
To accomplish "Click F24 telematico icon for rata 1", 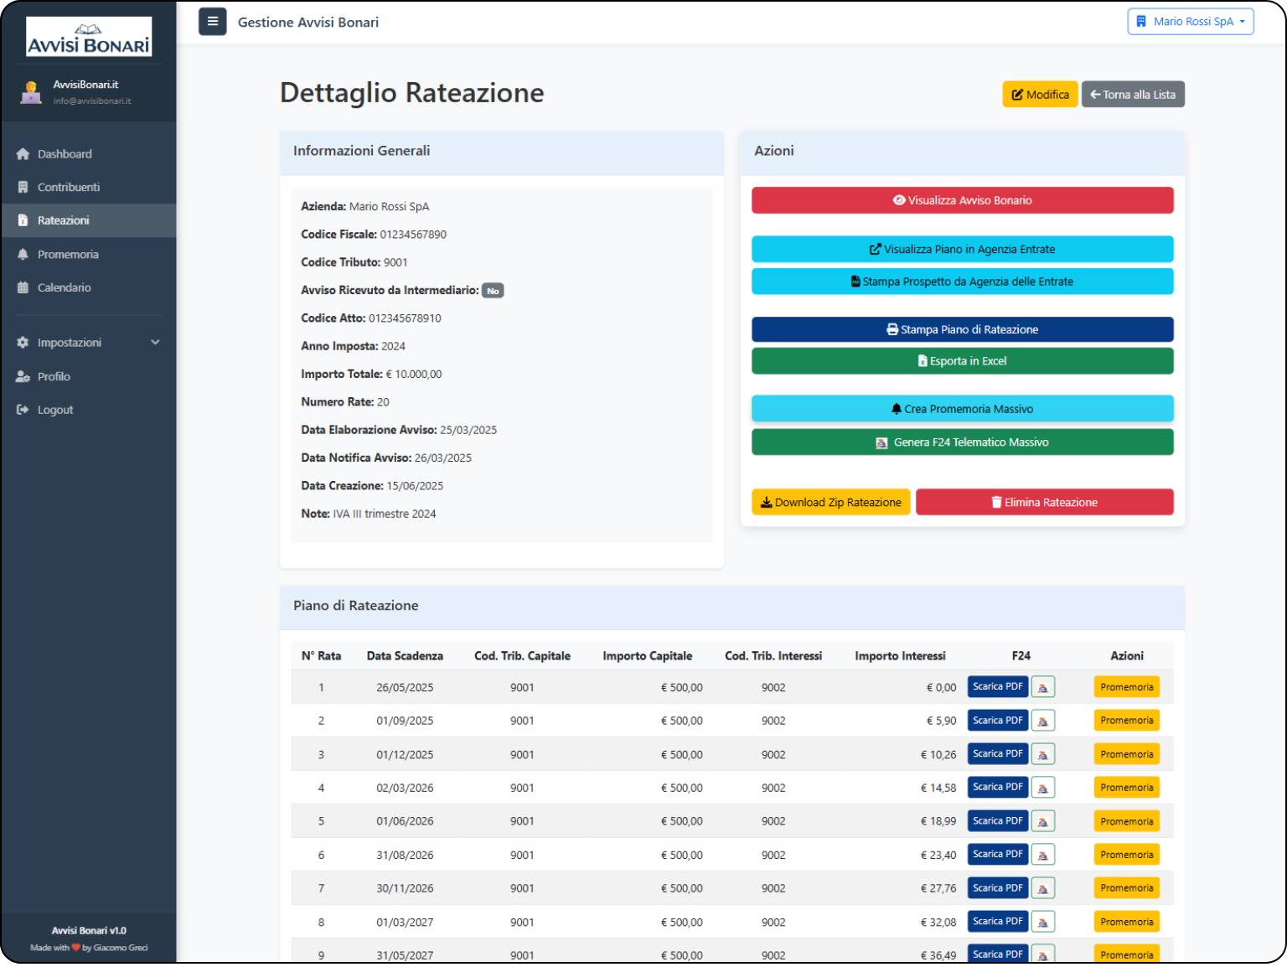I will coord(1042,687).
